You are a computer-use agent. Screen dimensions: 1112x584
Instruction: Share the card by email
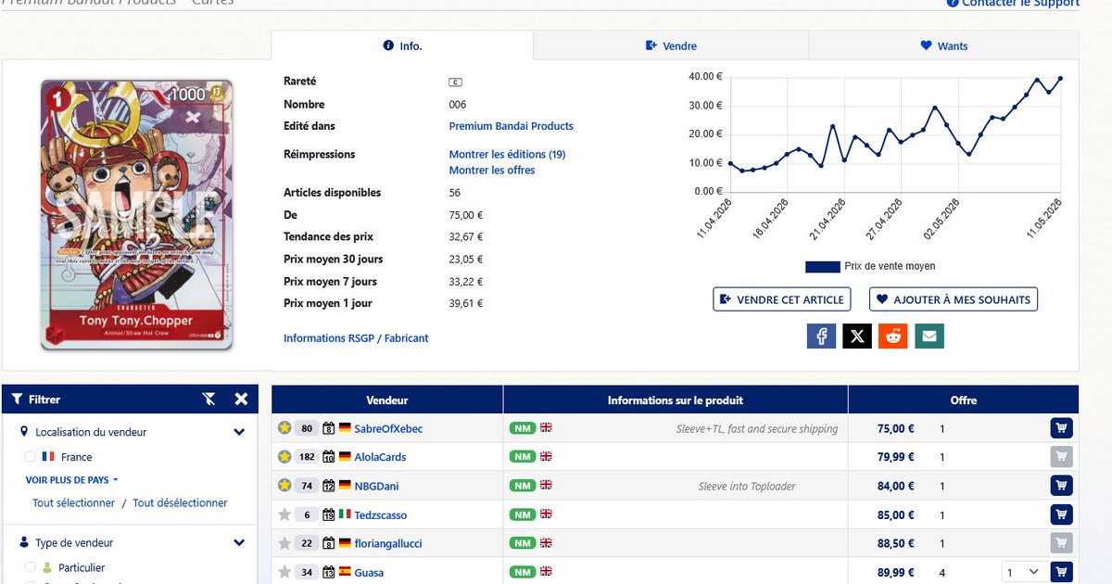929,336
